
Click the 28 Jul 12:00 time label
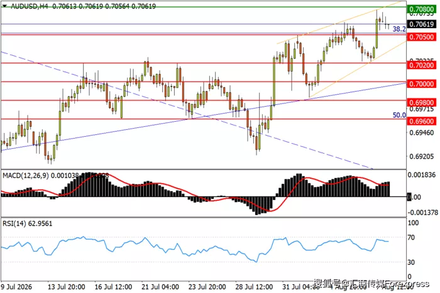[254, 287]
